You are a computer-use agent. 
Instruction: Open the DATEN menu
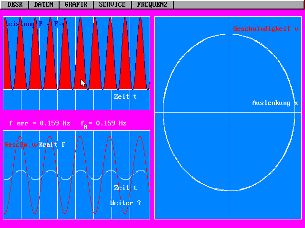point(44,4)
